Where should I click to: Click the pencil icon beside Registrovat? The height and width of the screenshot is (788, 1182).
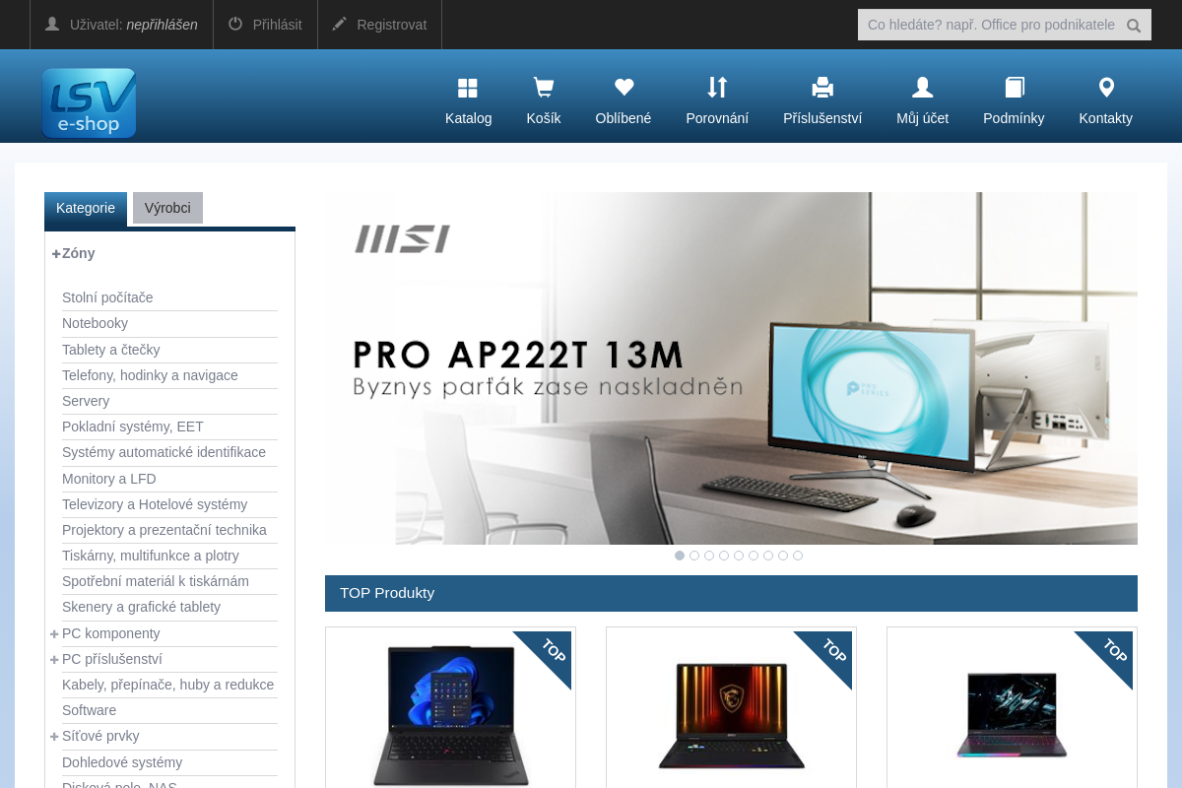340,24
